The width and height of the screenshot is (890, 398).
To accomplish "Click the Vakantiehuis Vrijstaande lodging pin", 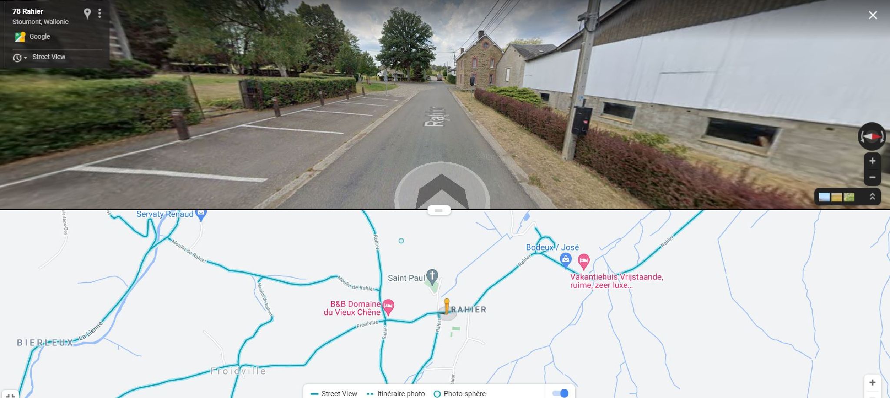I will click(584, 261).
